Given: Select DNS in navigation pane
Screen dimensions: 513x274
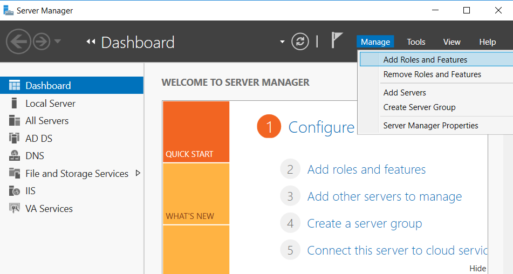Looking at the screenshot, I should [35, 156].
